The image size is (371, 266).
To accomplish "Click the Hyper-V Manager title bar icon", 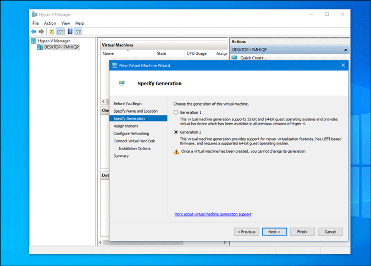I will (x=35, y=14).
